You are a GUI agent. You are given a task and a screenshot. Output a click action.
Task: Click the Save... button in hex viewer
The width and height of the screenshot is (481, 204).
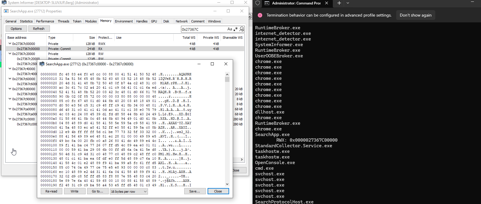coord(195,191)
